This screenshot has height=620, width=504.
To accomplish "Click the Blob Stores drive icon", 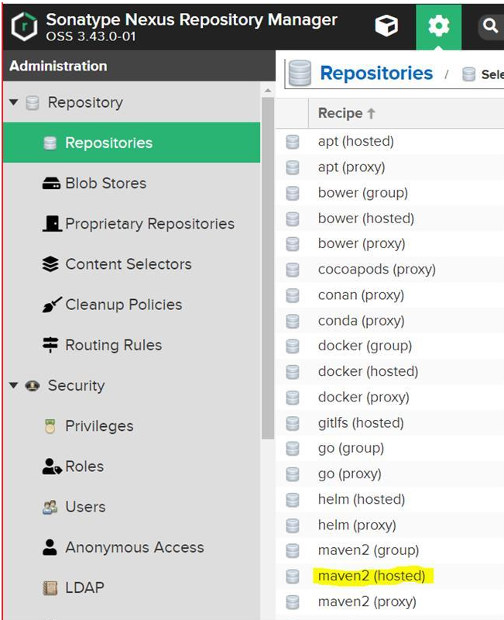I will (51, 184).
